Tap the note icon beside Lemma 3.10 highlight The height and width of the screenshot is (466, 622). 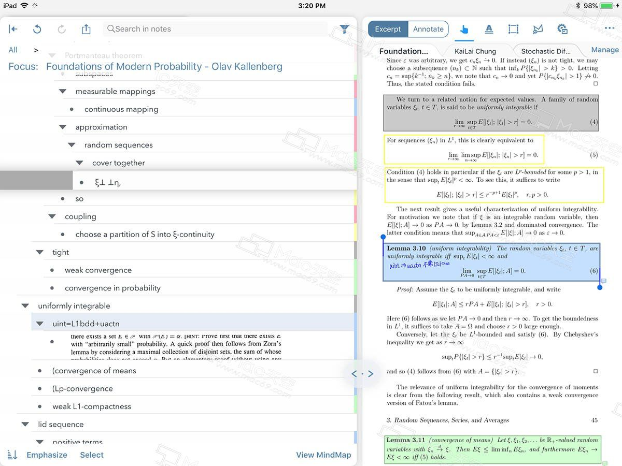click(x=603, y=281)
